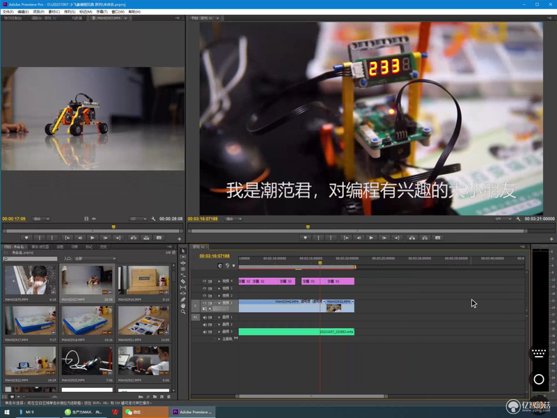
Task: Click the Find search icon in Project panel
Action: point(148,396)
